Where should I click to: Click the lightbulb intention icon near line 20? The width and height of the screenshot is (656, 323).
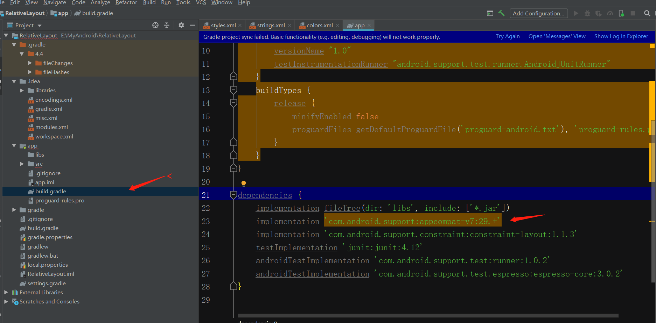[243, 183]
